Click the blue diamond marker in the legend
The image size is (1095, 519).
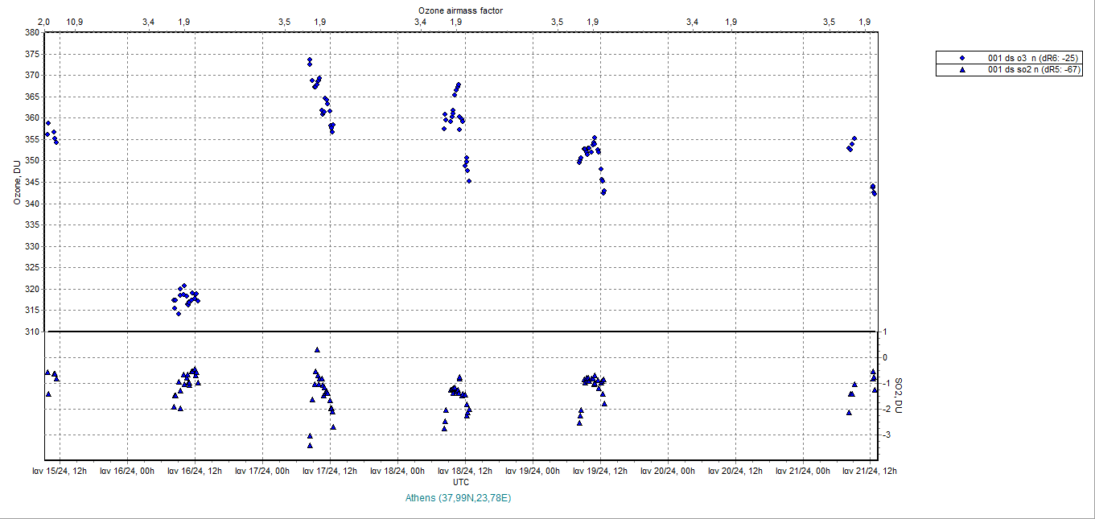tap(962, 58)
